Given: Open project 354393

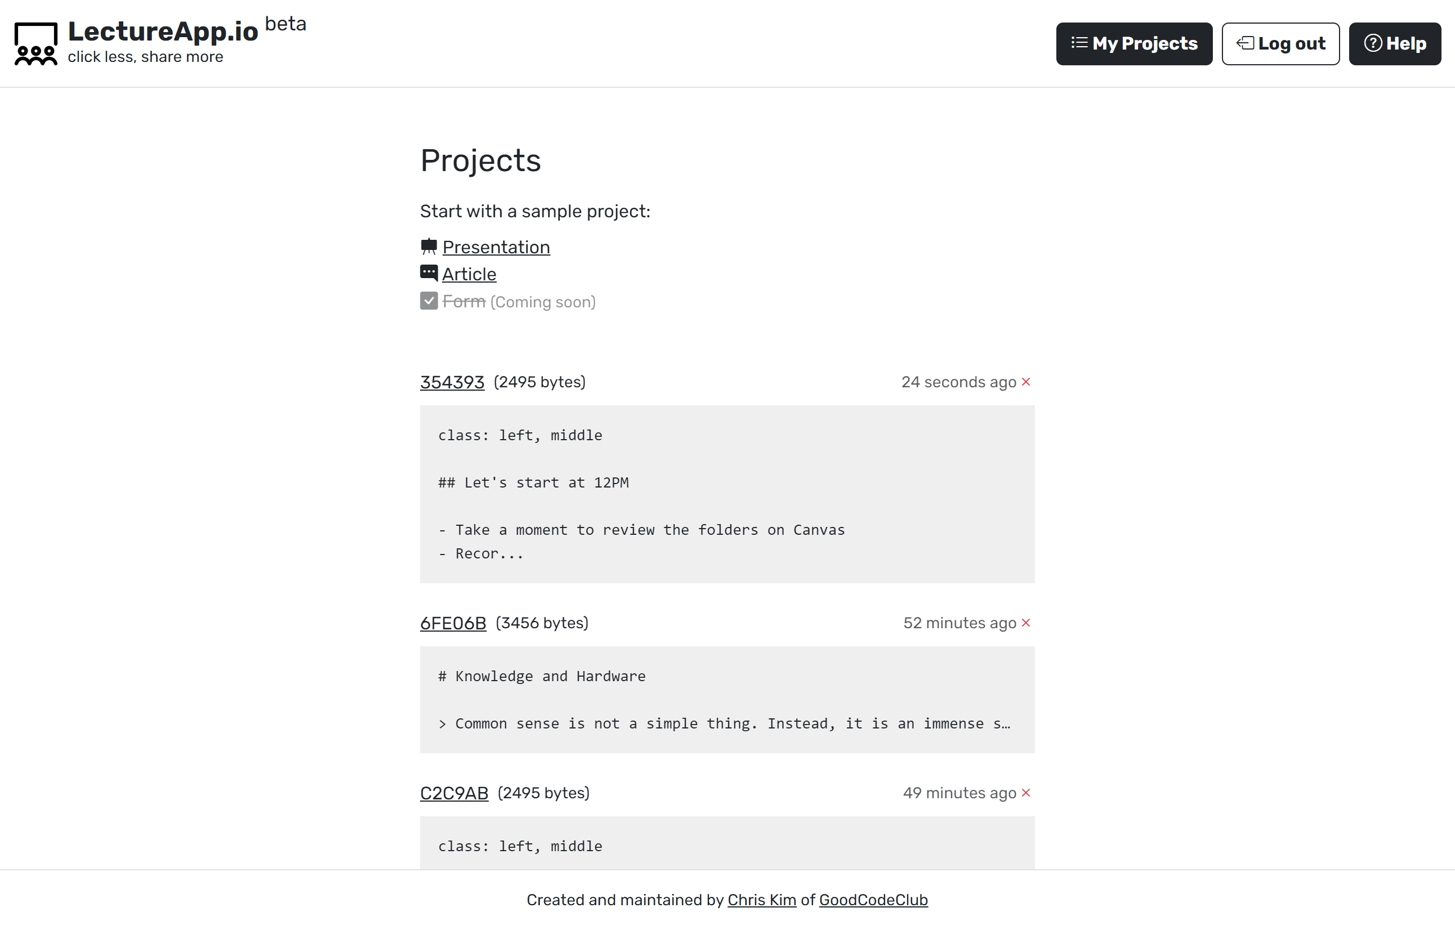Looking at the screenshot, I should 452,382.
